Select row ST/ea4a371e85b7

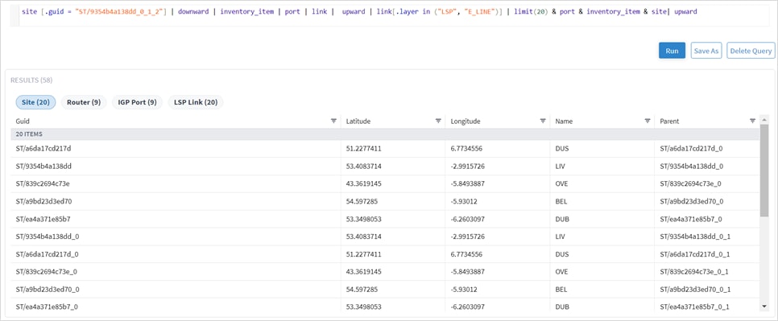coord(385,219)
